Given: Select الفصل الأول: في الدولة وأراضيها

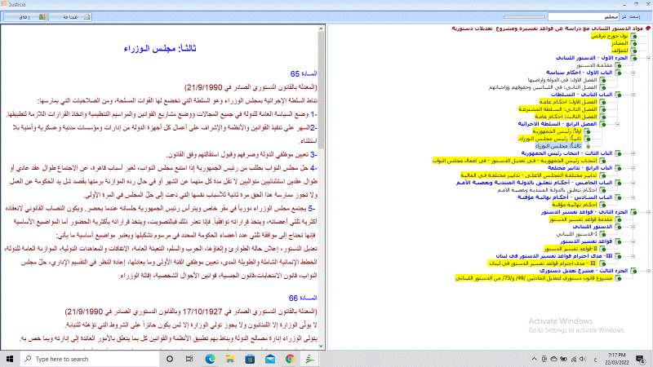Looking at the screenshot, I should point(562,80).
